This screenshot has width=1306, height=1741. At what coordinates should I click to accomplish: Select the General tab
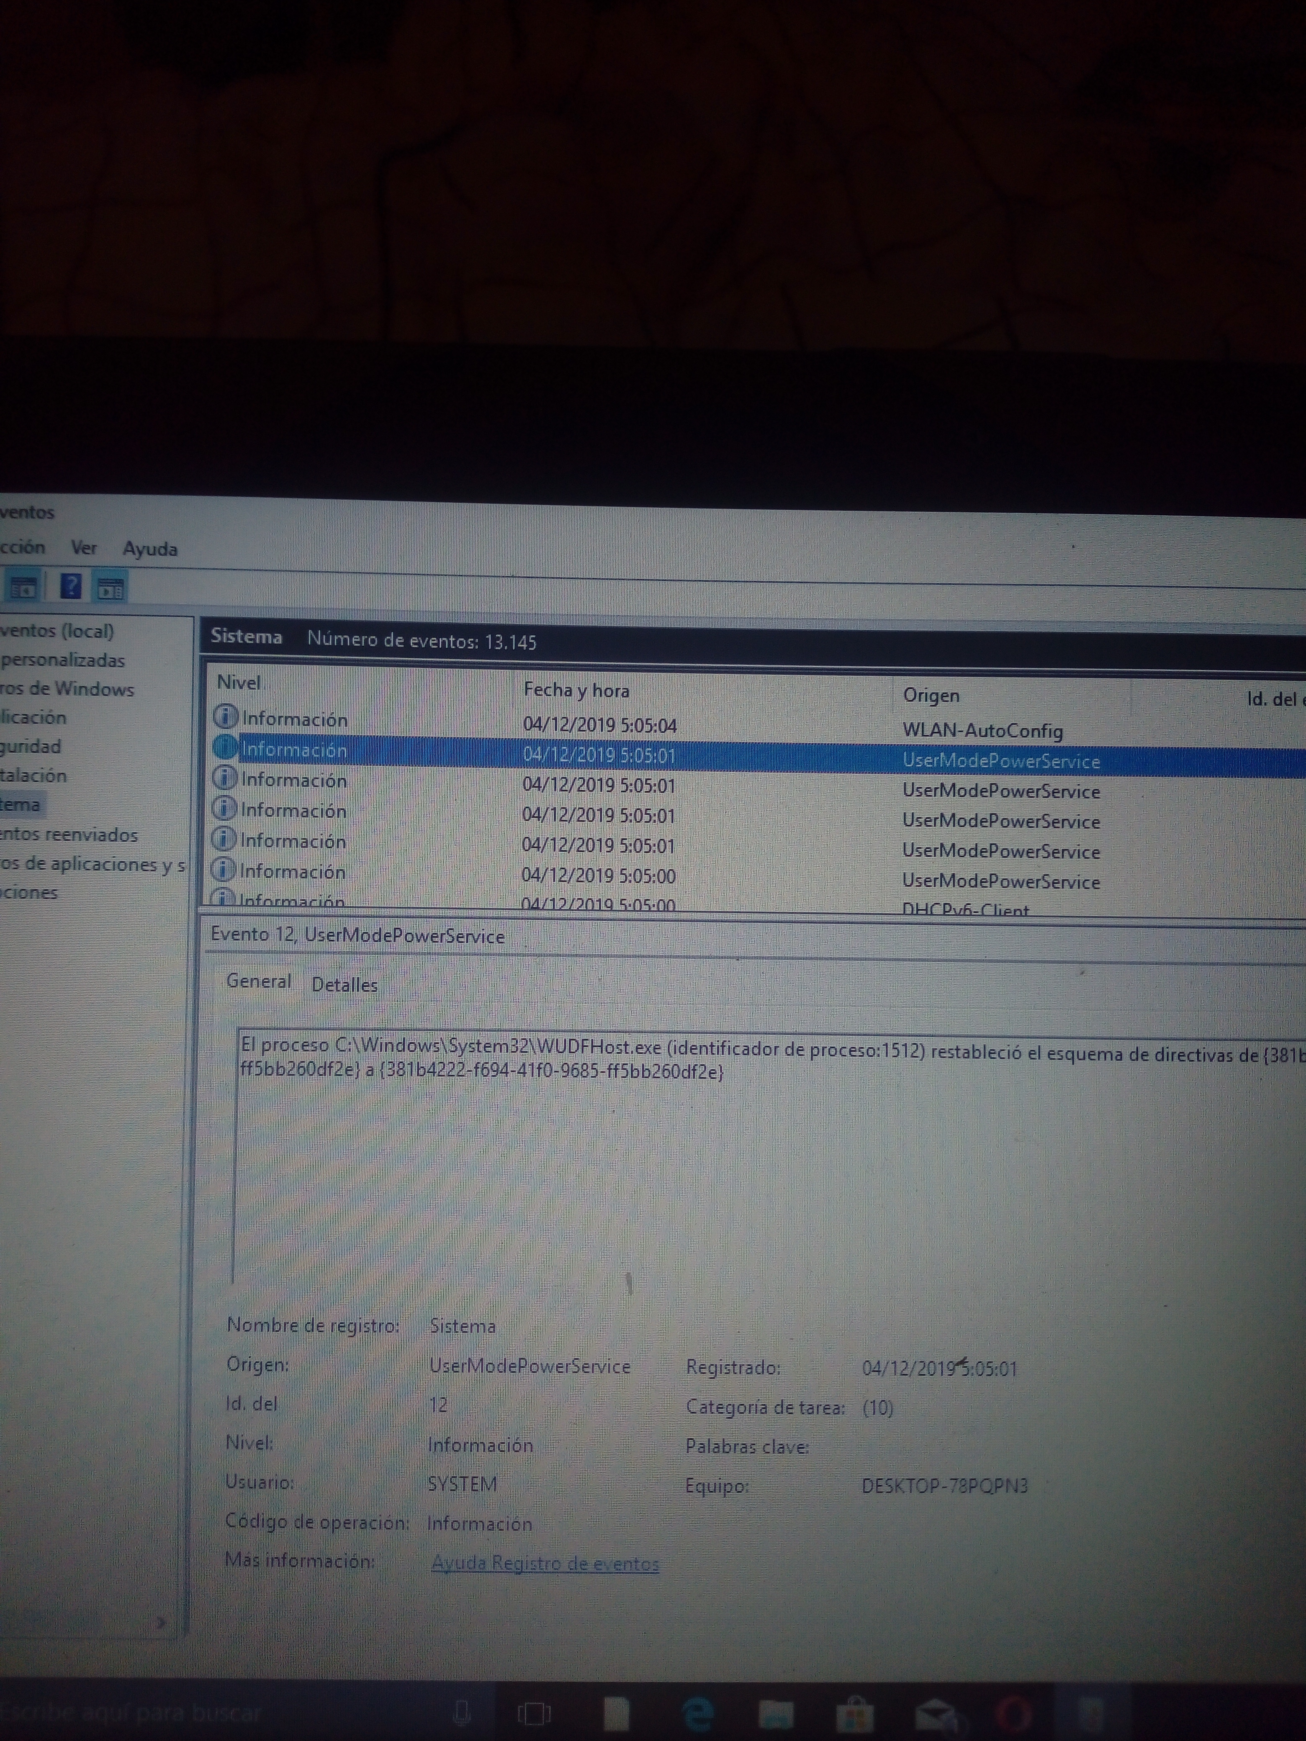(x=258, y=981)
